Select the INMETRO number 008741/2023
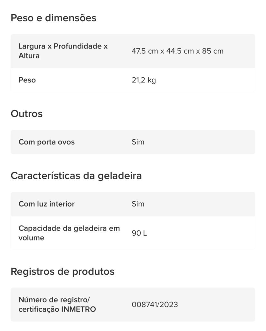Image resolution: width=266 pixels, height=331 pixels. 155,304
